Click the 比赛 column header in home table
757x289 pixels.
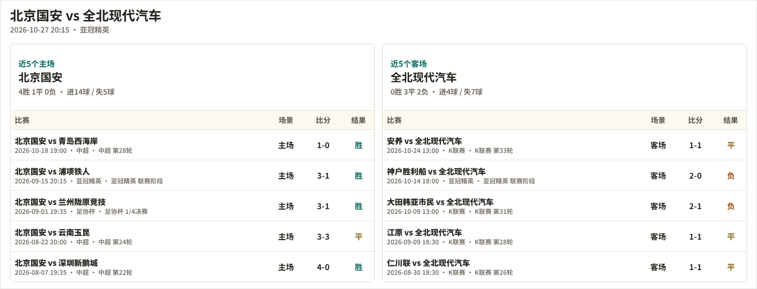22,120
